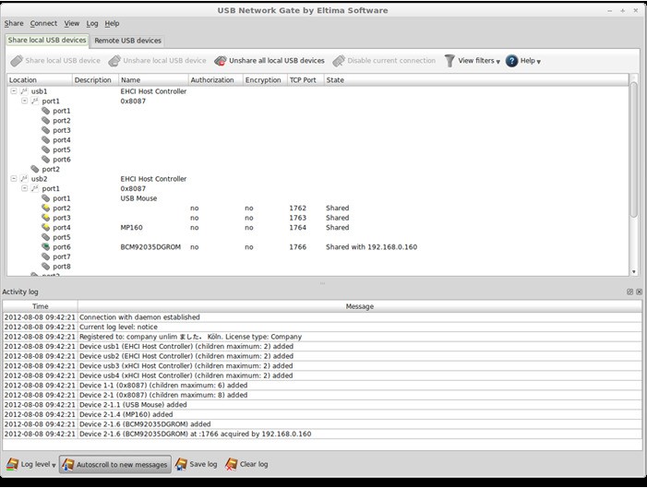Click the Save log icon
Screen dimensions: 647x488
(182, 464)
